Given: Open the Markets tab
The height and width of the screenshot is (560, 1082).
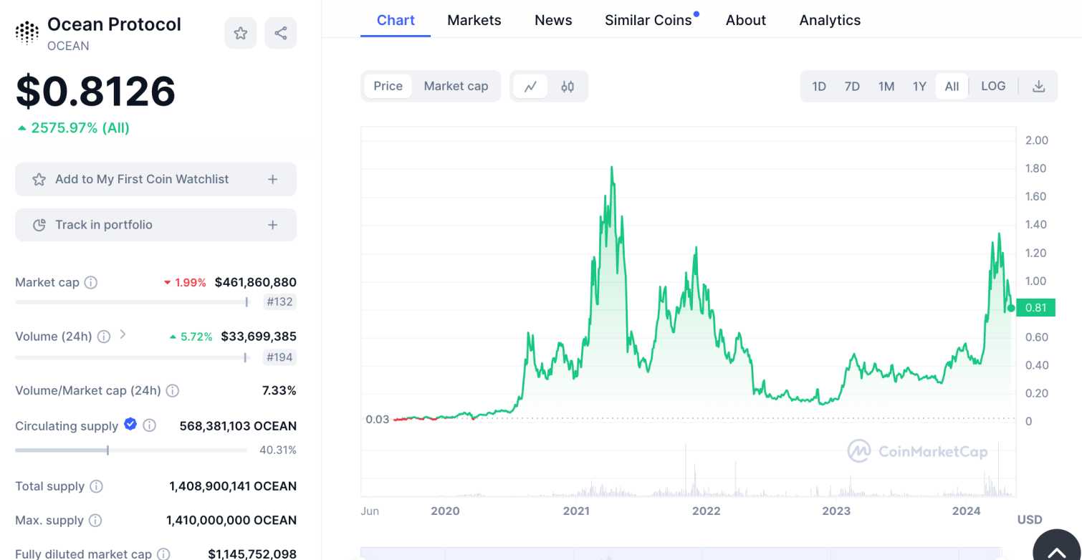Looking at the screenshot, I should 474,20.
